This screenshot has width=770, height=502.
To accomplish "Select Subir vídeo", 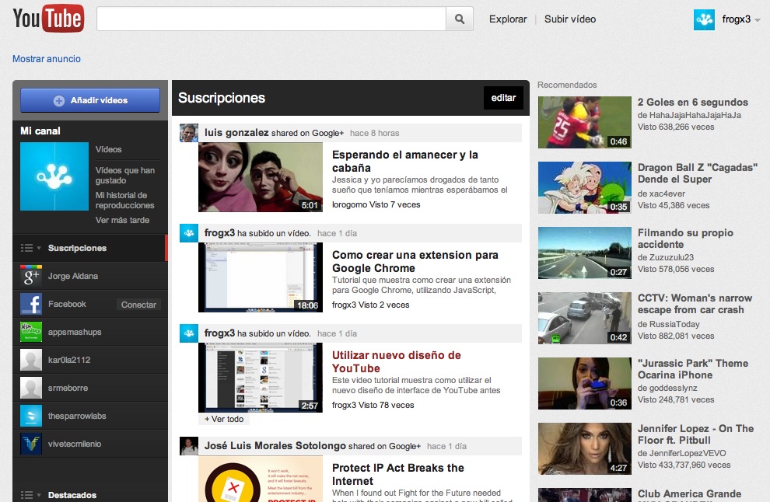I will click(x=569, y=19).
